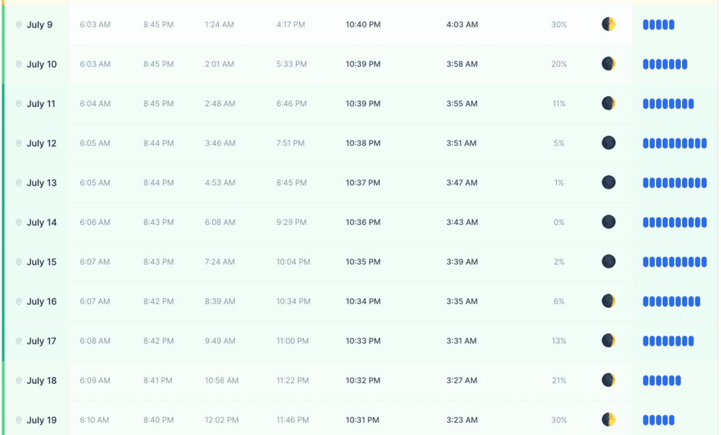This screenshot has width=721, height=435.
Task: Select the July 10 date row label
Action: [41, 64]
